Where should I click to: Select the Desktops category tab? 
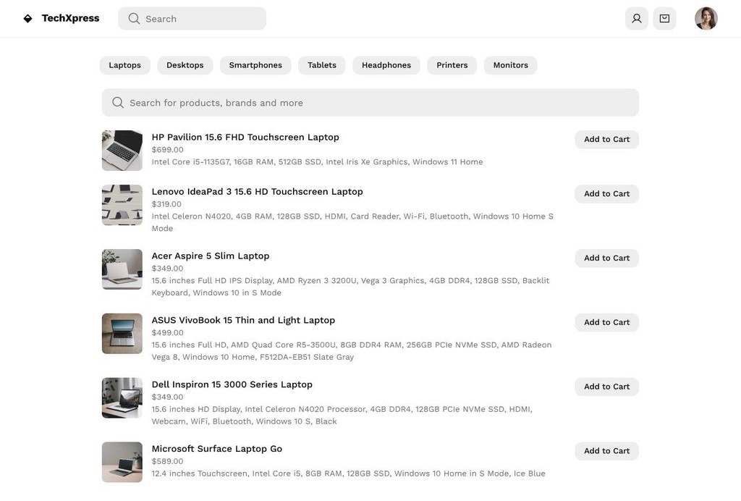pyautogui.click(x=185, y=65)
